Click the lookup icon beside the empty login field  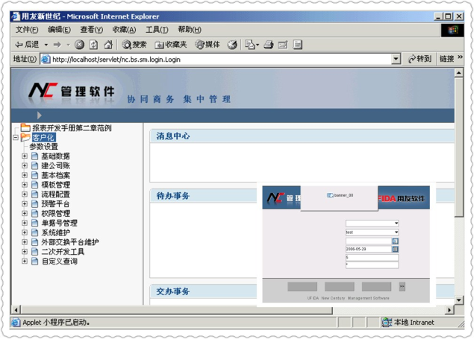tap(396, 241)
